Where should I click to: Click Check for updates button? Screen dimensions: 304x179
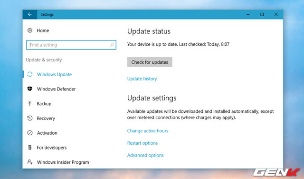(x=150, y=62)
